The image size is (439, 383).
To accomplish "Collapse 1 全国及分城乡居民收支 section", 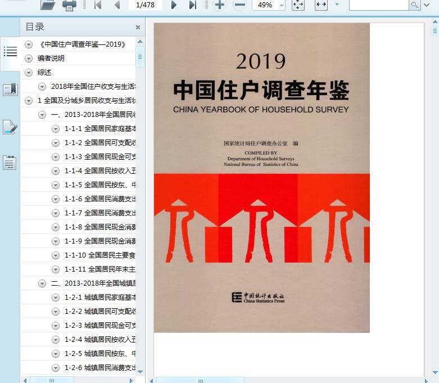I will (x=29, y=101).
